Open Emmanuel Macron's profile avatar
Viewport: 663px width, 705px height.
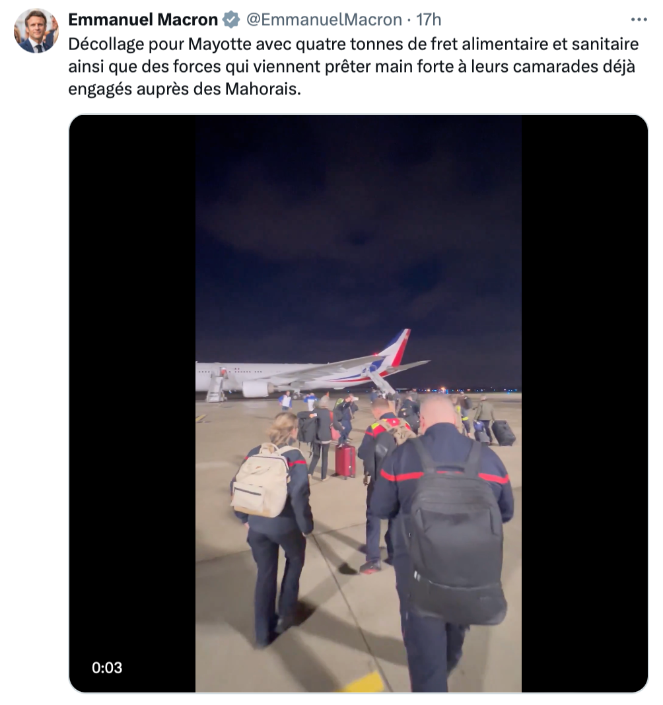pos(36,30)
